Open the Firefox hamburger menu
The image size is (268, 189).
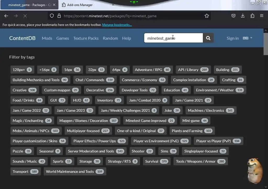[262, 16]
